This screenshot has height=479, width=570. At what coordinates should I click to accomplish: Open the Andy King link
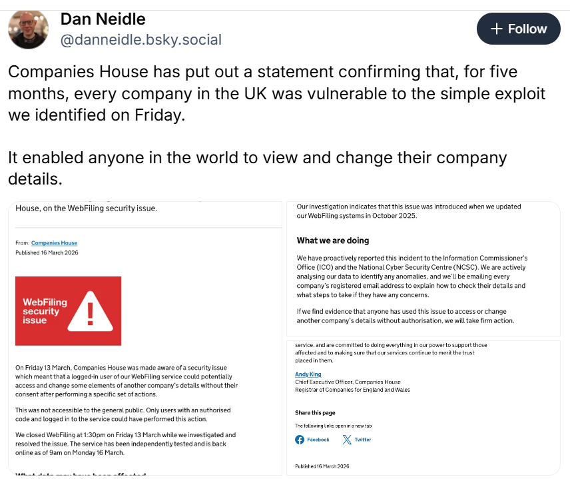[308, 374]
